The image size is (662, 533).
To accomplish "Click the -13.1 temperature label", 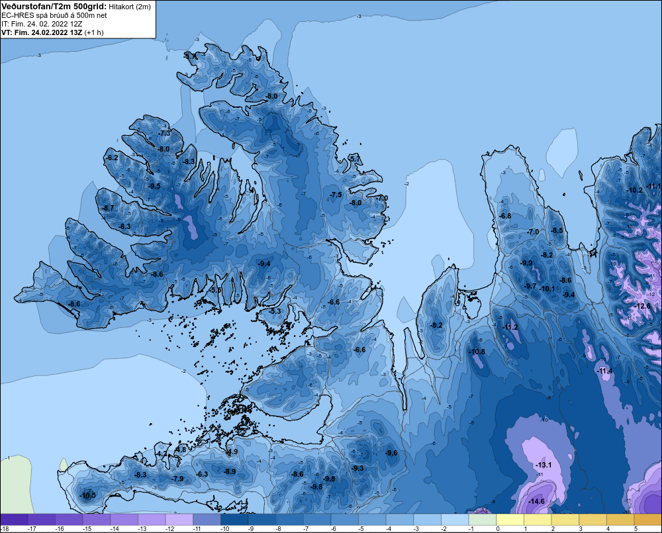I will (x=544, y=465).
